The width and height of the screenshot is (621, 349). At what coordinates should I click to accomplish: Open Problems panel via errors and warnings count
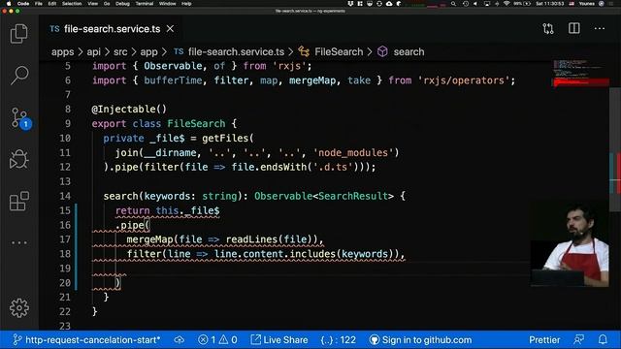217,340
